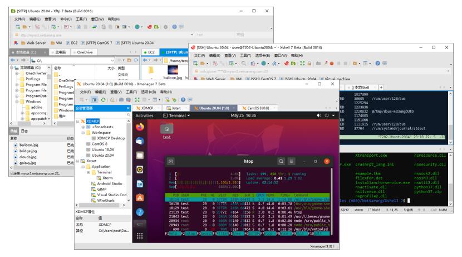Switch to the 日志 log tab in Xftp
The height and width of the screenshot is (257, 462).
pos(24,131)
